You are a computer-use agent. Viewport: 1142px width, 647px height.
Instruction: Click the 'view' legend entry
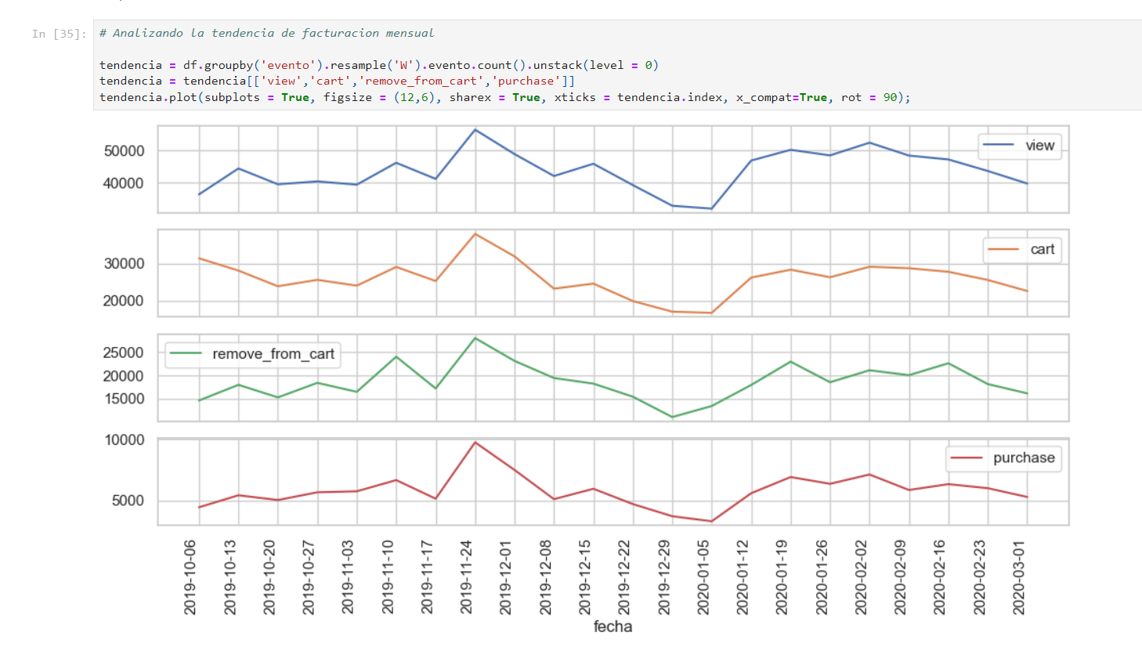point(1020,146)
